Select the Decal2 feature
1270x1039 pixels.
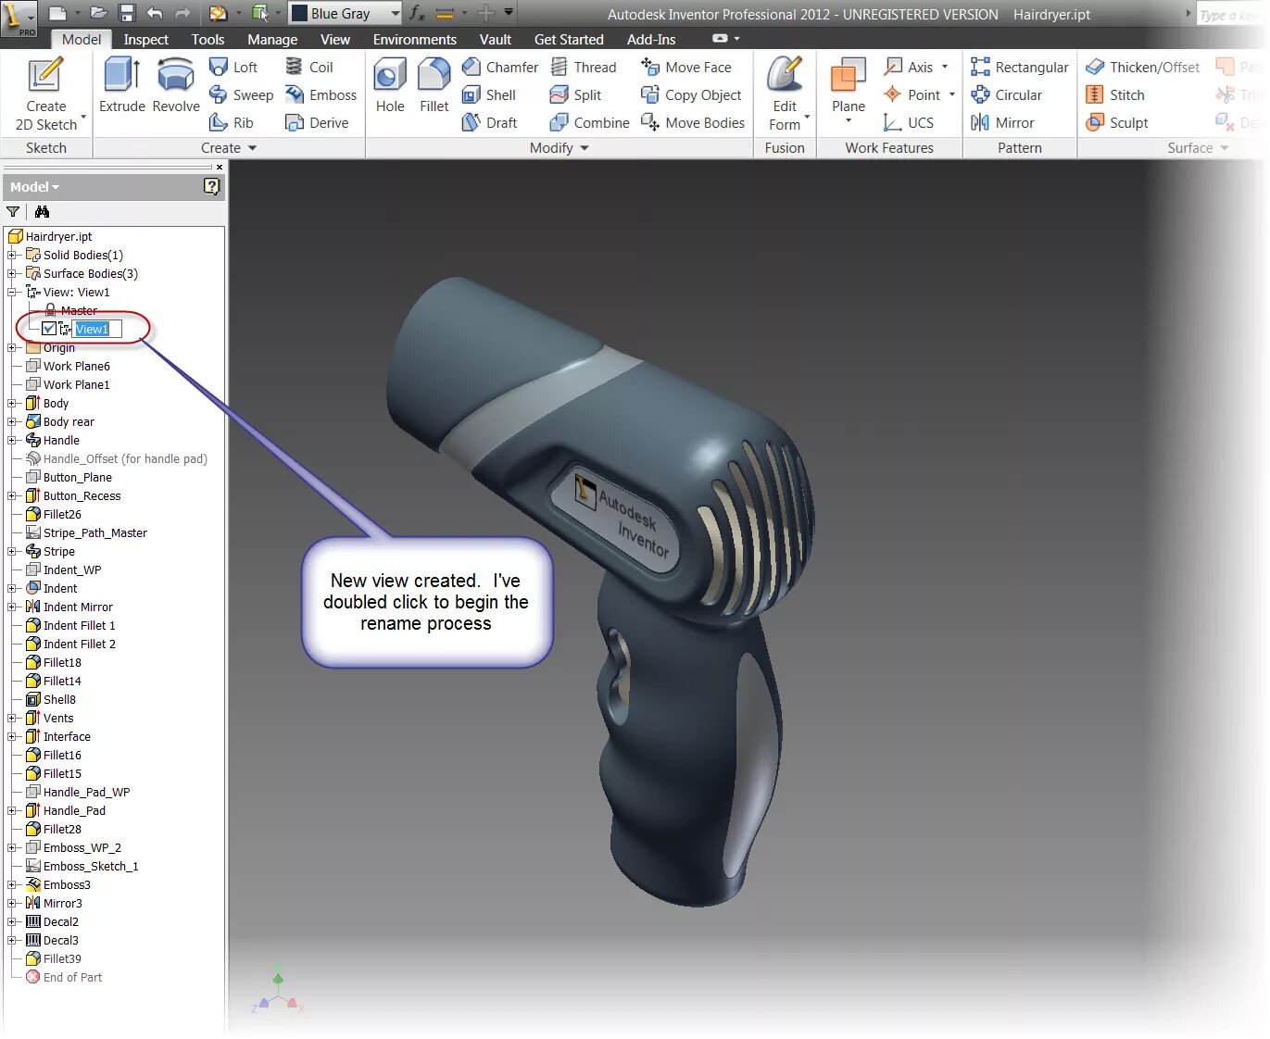click(x=61, y=921)
